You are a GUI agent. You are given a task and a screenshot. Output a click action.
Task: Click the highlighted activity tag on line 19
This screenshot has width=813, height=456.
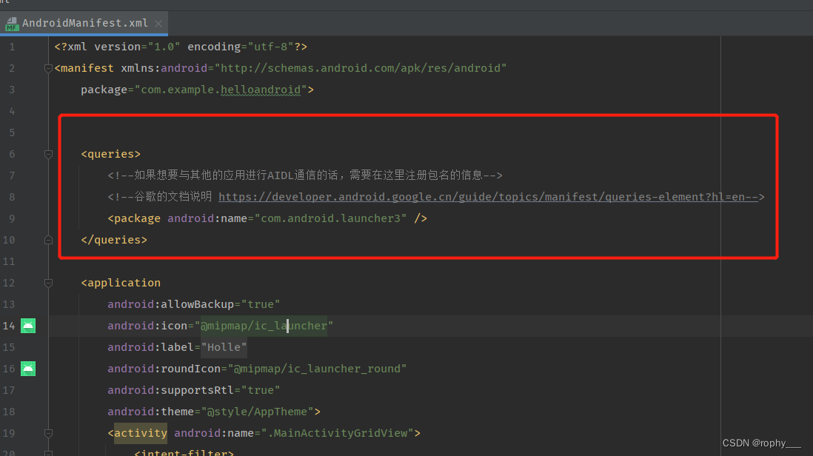(140, 432)
